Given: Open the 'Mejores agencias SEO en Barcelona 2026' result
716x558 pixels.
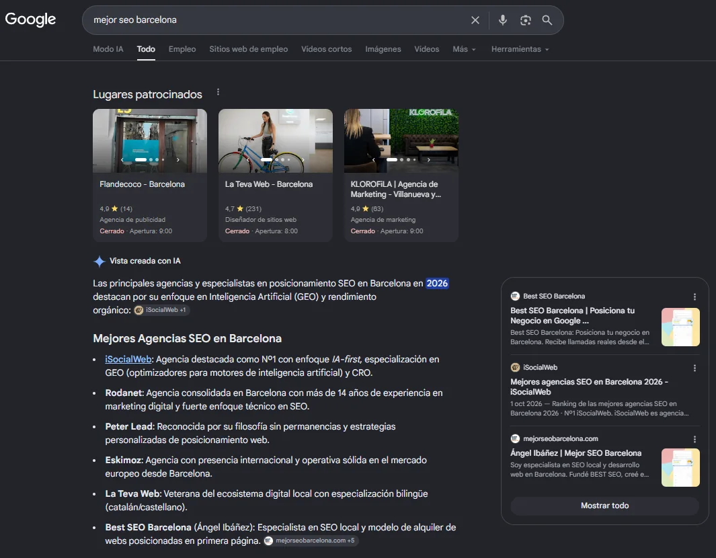Looking at the screenshot, I should click(x=589, y=387).
